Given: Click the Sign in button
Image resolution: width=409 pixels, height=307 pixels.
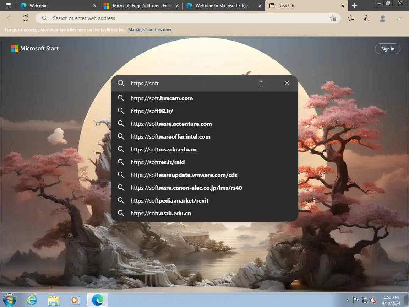Looking at the screenshot, I should (x=388, y=49).
